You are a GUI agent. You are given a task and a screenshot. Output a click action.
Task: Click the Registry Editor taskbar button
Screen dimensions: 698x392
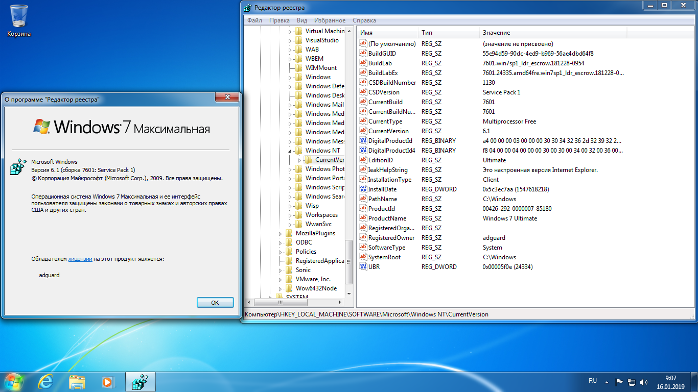click(x=140, y=382)
